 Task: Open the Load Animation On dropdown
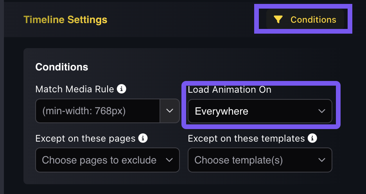[x=260, y=111]
